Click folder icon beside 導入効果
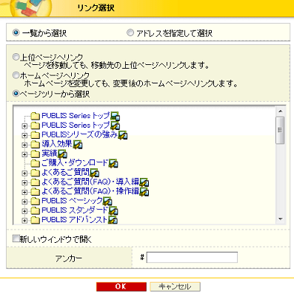The image size is (294, 299). pos(36,144)
